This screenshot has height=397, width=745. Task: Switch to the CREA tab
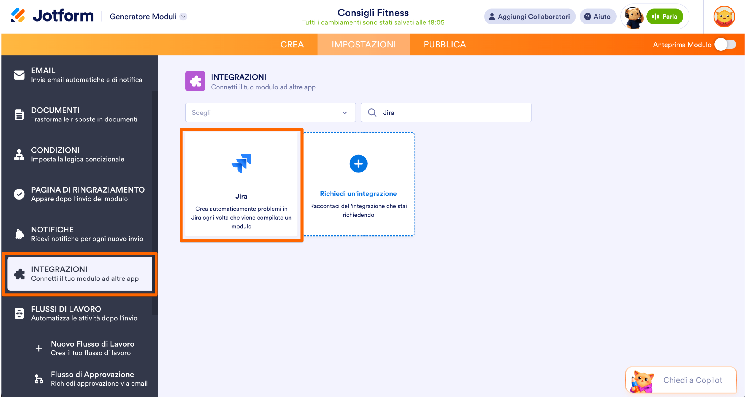pyautogui.click(x=292, y=45)
